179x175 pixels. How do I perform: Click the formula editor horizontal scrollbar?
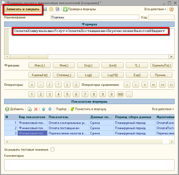89,57
